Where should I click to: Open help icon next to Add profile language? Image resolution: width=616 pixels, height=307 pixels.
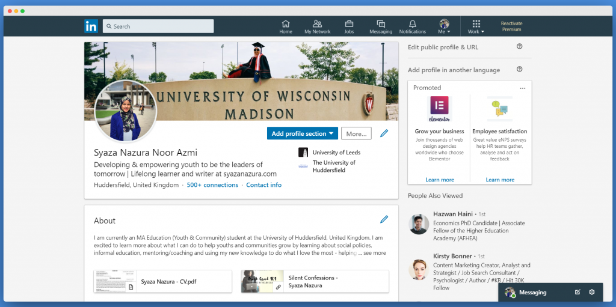coord(519,69)
